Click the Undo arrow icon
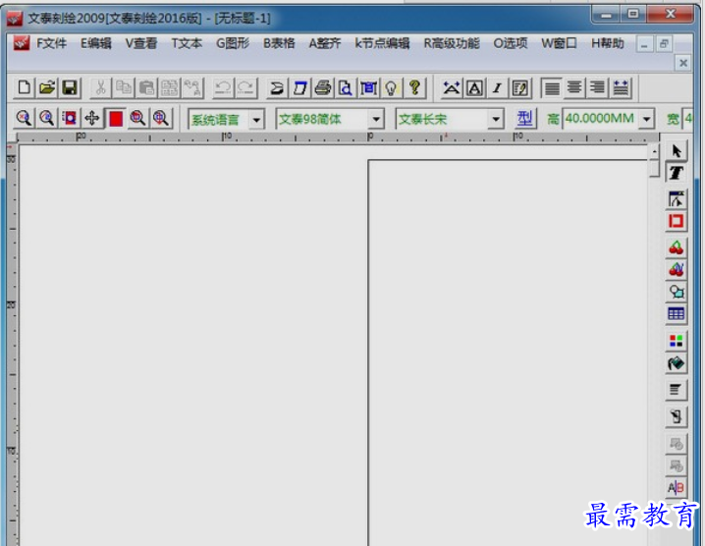The image size is (705, 546). (223, 87)
